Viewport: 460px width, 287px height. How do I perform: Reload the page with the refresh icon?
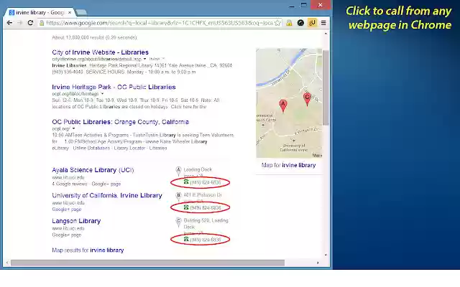point(30,23)
